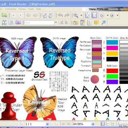Toggle single page layout in status bar
Screen dimensions: 128x128
click(x=102, y=124)
